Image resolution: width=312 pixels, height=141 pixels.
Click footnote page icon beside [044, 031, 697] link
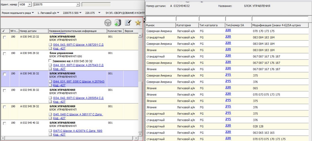coord(51,65)
